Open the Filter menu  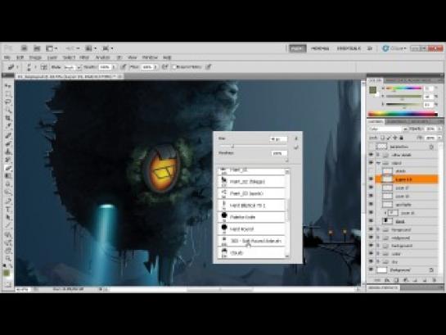84,57
